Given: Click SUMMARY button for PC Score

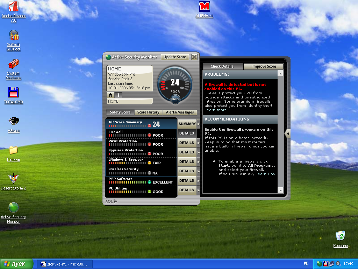Looking at the screenshot, I should point(187,124).
